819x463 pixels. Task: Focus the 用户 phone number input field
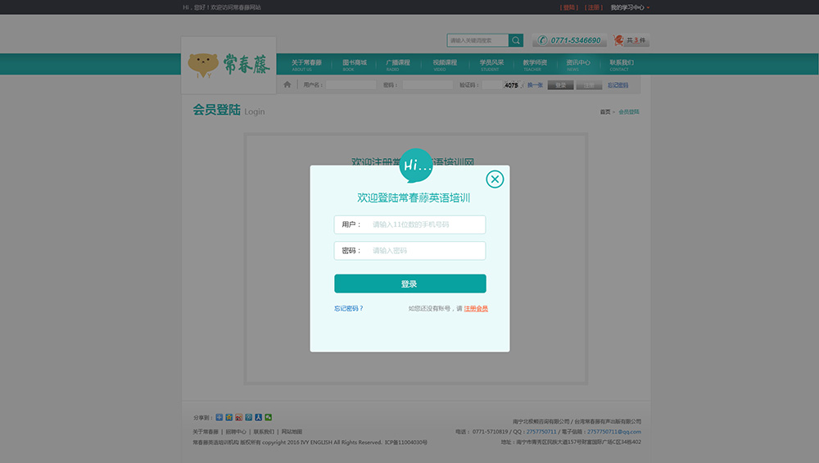point(426,225)
